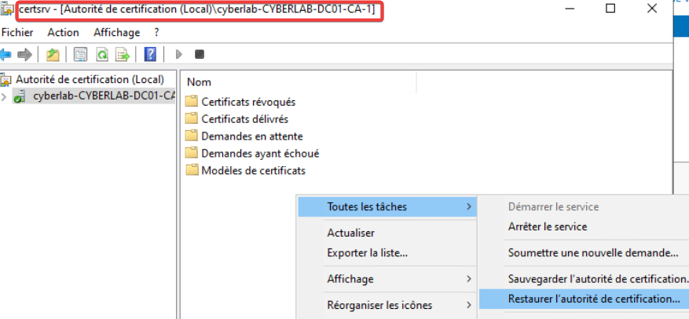Open the Action menu
Image resolution: width=689 pixels, height=319 pixels.
(x=63, y=32)
